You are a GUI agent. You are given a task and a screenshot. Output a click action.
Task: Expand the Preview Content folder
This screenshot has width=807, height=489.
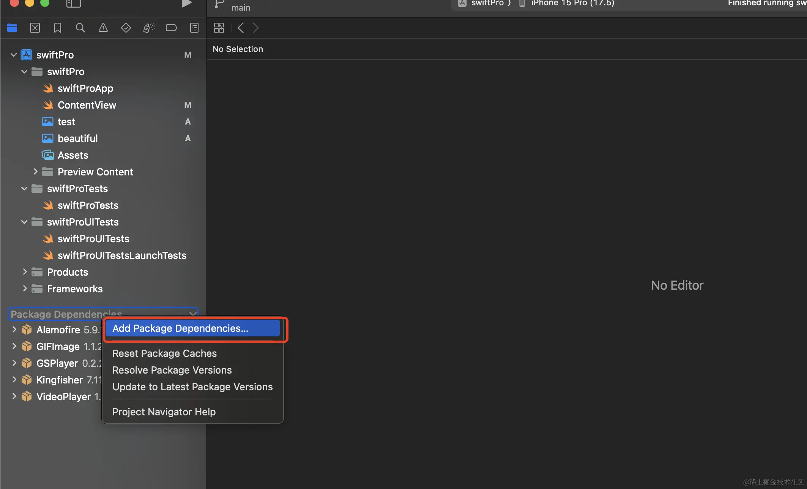point(35,172)
